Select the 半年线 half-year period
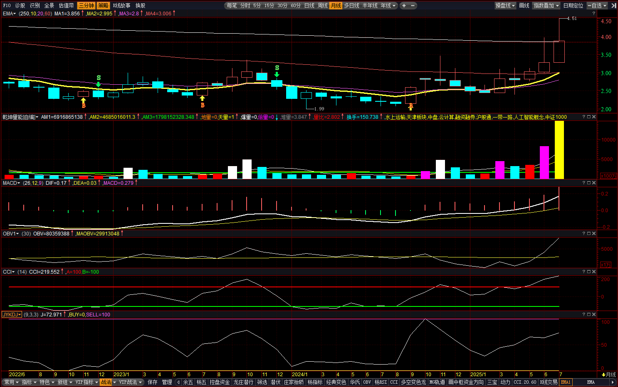 click(x=370, y=5)
